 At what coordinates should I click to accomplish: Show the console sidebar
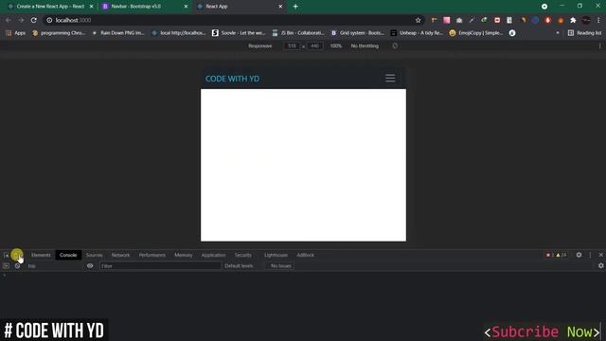point(6,266)
